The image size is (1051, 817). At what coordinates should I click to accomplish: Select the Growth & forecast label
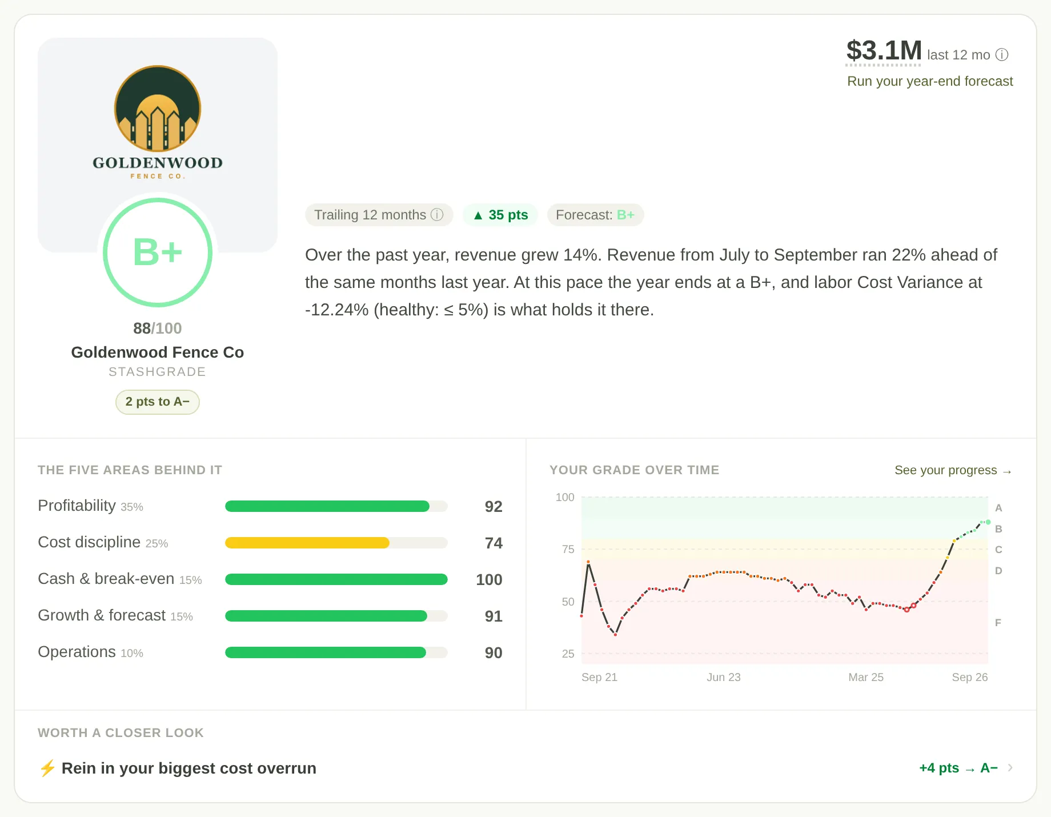click(115, 615)
